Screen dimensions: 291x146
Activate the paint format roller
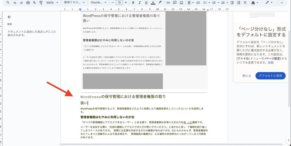coord(41,3)
